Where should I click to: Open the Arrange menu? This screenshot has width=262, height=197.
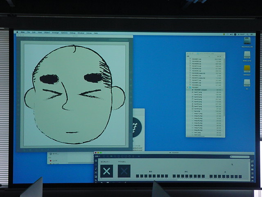pyautogui.click(x=55, y=33)
